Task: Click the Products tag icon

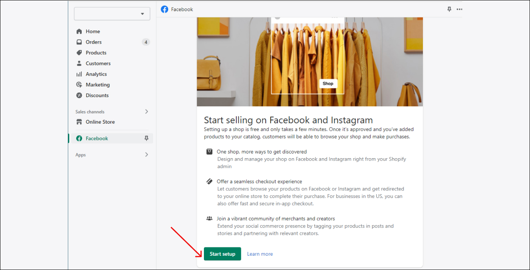Action: 79,53
